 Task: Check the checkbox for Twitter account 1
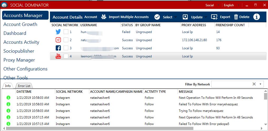(x=66, y=32)
